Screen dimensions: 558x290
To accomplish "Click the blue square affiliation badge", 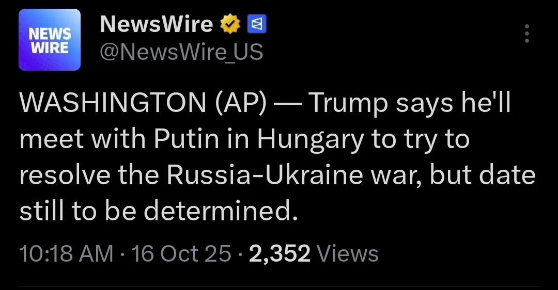I will [x=257, y=24].
